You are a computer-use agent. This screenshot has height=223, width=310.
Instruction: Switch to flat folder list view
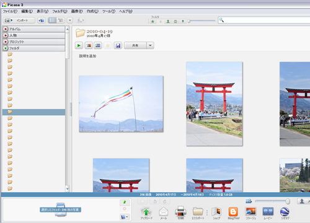point(52,20)
